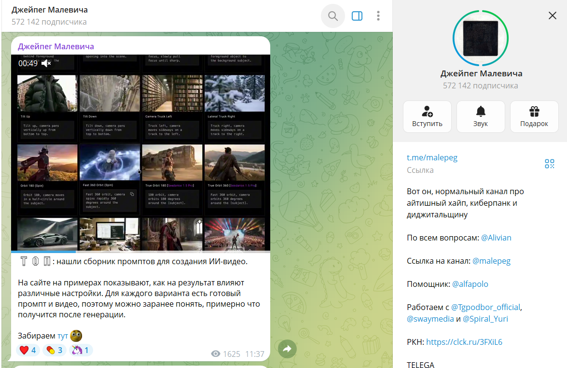Copy the t.me/malepeg channel link
Viewport: 567px width, 368px height.
(x=432, y=158)
